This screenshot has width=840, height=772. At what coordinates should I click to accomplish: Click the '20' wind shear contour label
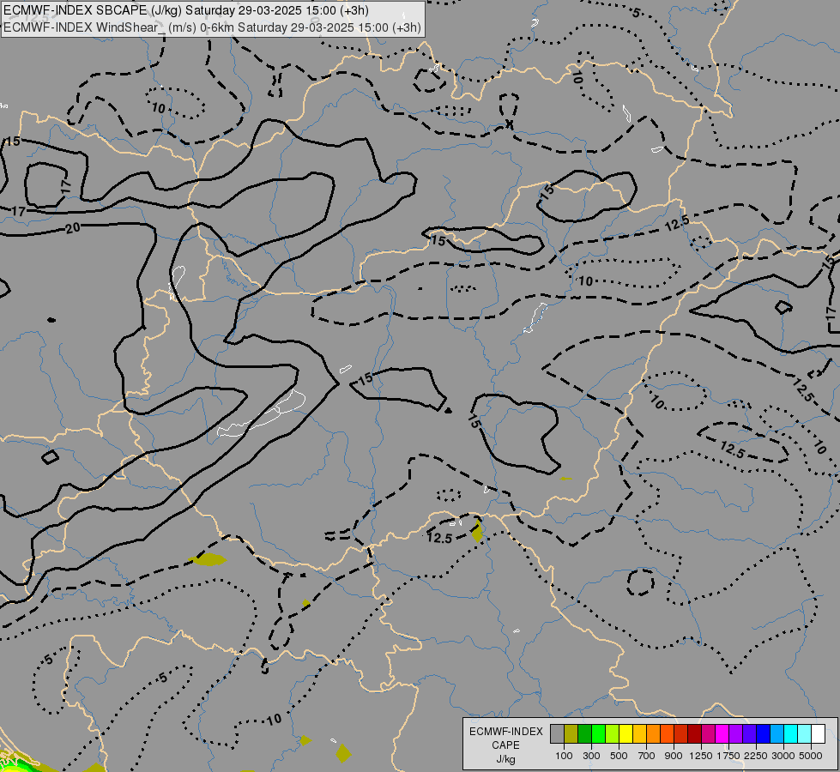click(x=72, y=228)
